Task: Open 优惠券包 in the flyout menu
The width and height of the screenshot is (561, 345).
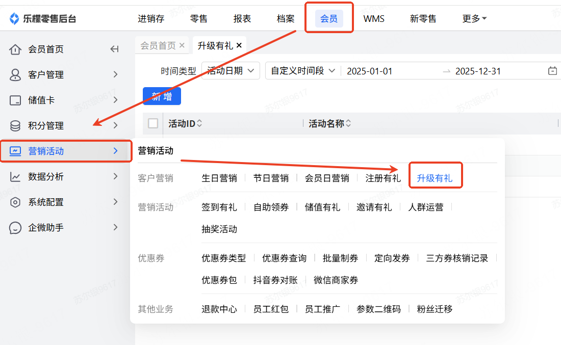Action: click(x=219, y=280)
